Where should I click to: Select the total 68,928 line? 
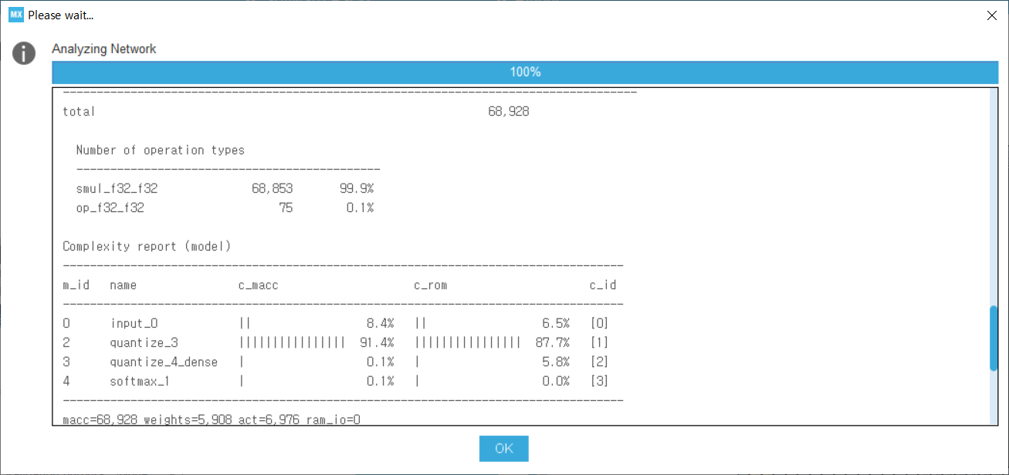coord(296,112)
